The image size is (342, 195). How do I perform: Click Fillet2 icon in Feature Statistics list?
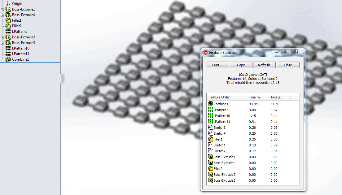(x=211, y=169)
